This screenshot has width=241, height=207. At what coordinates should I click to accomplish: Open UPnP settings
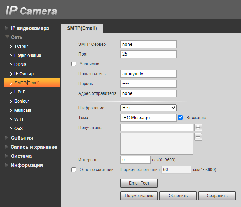(x=20, y=92)
